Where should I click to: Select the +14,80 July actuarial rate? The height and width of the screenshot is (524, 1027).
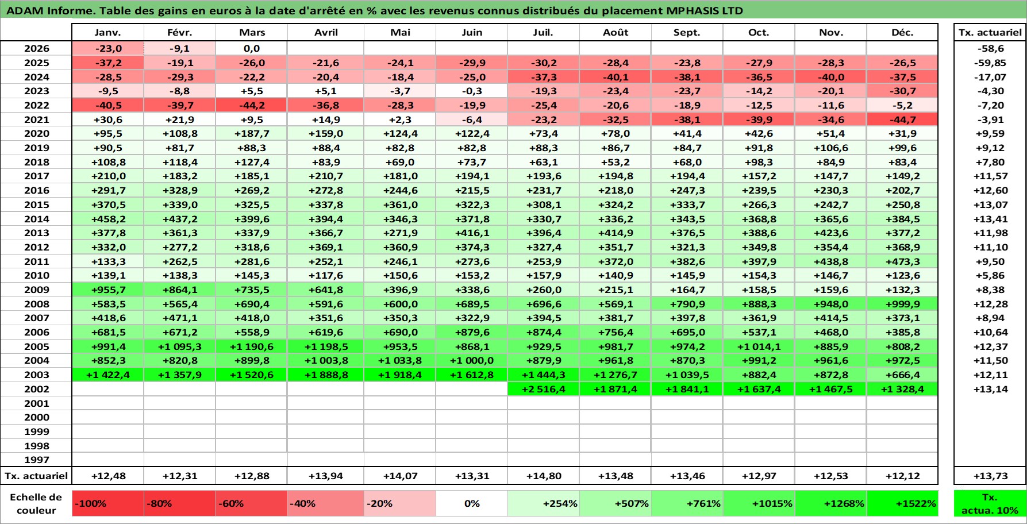544,476
